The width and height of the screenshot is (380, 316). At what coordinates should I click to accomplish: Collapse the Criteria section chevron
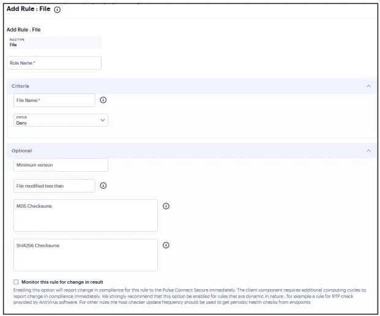[368, 86]
